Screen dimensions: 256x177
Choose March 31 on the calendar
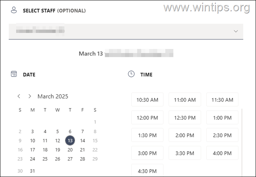click(x=33, y=171)
